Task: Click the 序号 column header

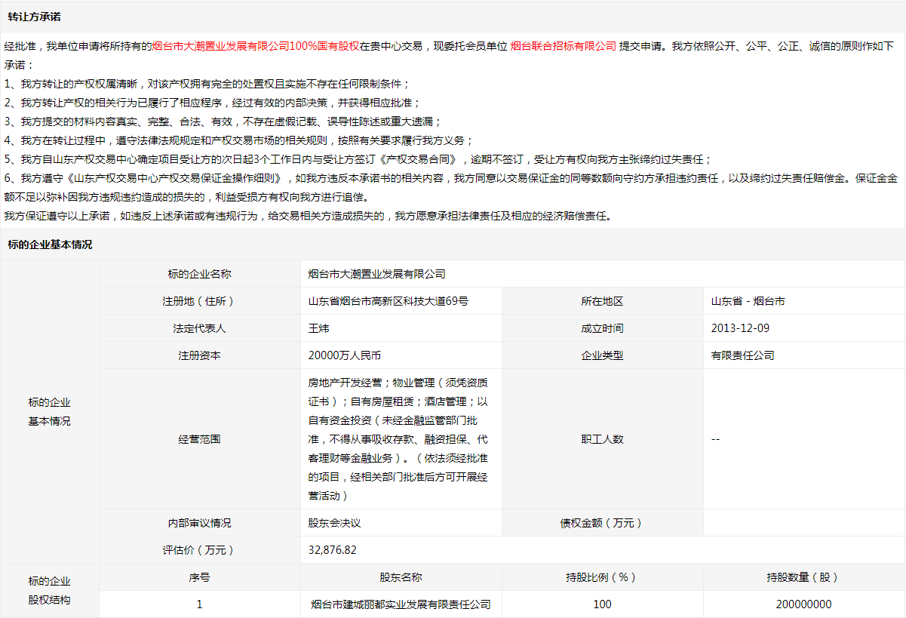Action: click(x=200, y=577)
